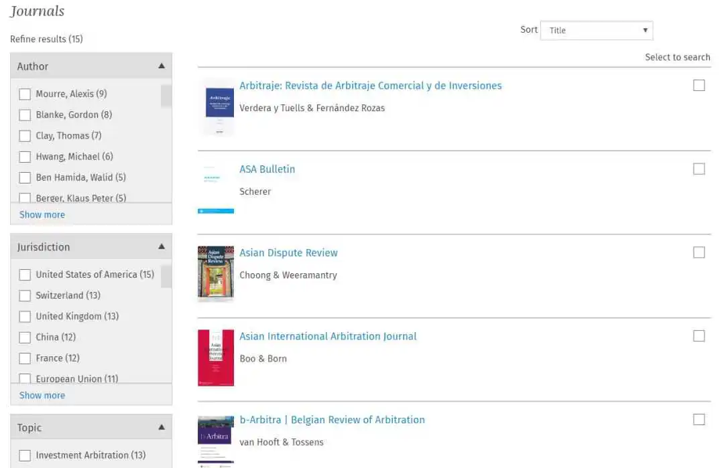Open the Asian International Arbitration Journal link
This screenshot has height=468, width=724.
coord(328,336)
